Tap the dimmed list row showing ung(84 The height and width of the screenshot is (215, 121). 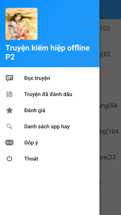coord(110,109)
